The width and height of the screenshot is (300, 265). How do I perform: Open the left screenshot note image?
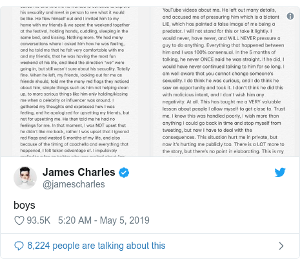click(75, 82)
